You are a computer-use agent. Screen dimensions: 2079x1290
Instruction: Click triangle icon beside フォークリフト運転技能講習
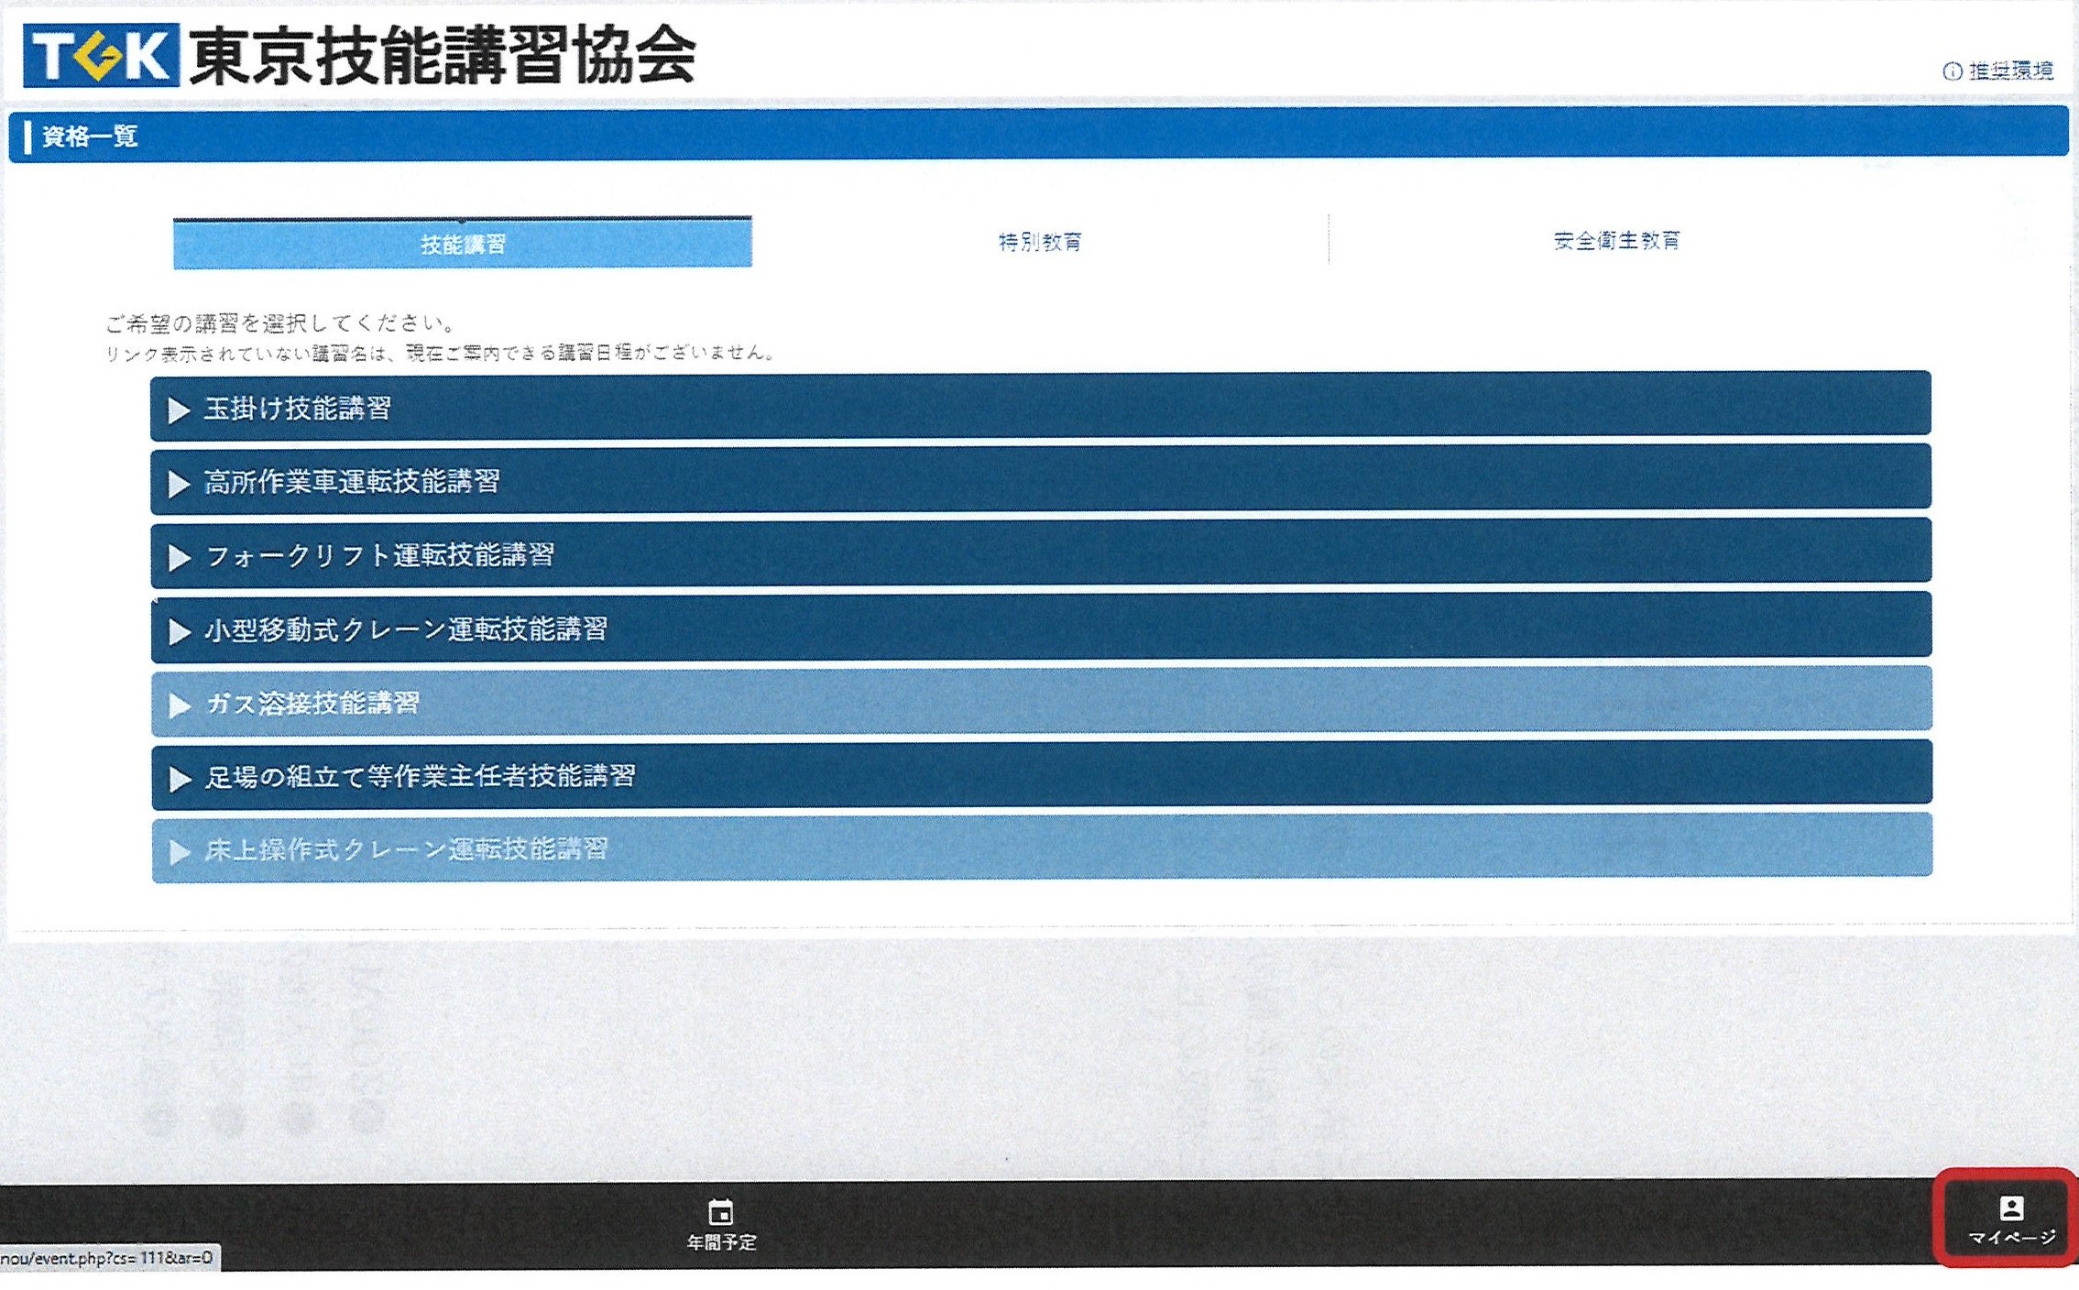tap(180, 557)
